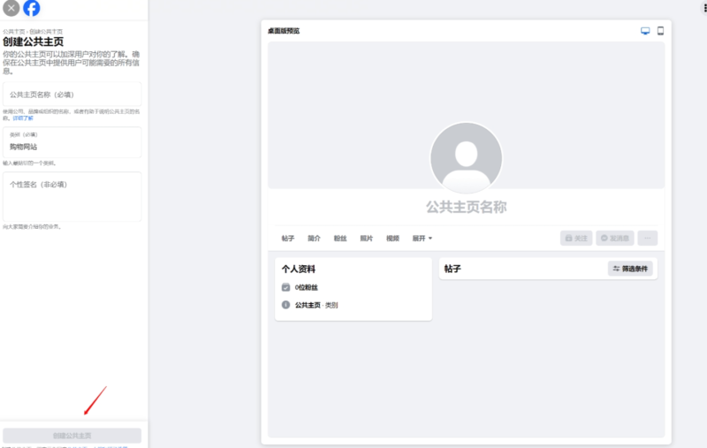
Task: Open the three-dot more button in preview
Action: (x=648, y=238)
